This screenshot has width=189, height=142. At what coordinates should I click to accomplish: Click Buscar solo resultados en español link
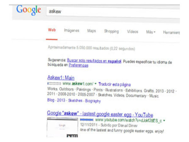[x=94, y=61]
